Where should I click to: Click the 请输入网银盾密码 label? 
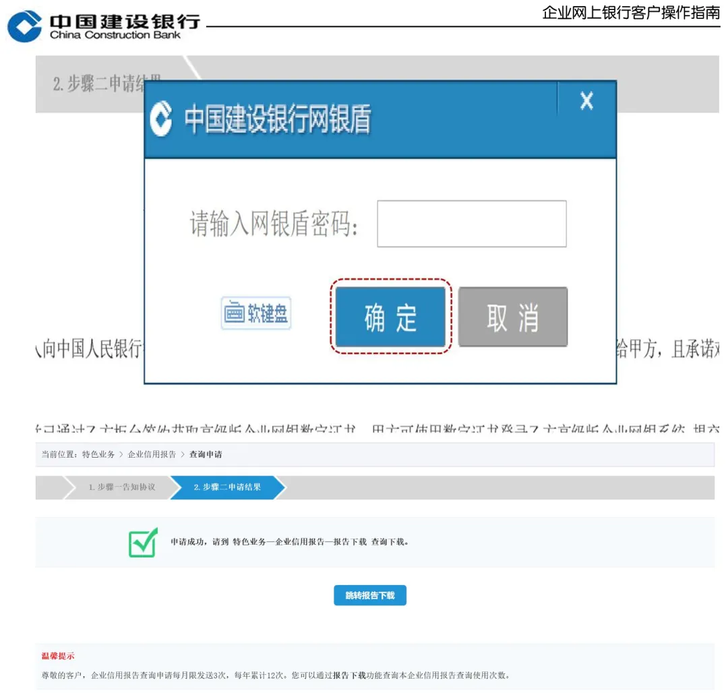pyautogui.click(x=274, y=224)
